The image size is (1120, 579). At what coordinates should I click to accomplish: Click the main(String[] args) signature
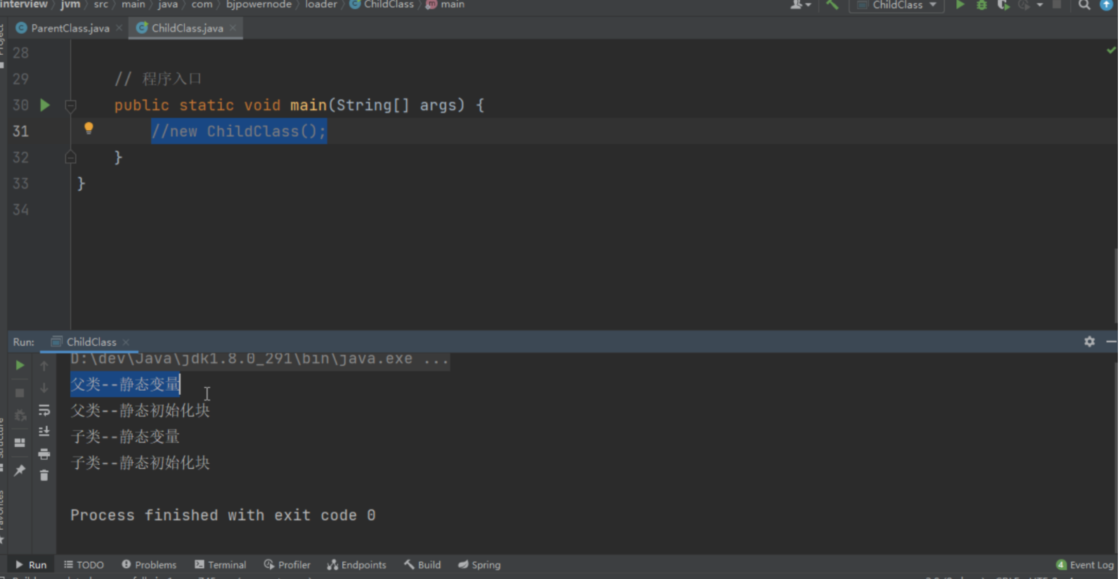coord(377,105)
